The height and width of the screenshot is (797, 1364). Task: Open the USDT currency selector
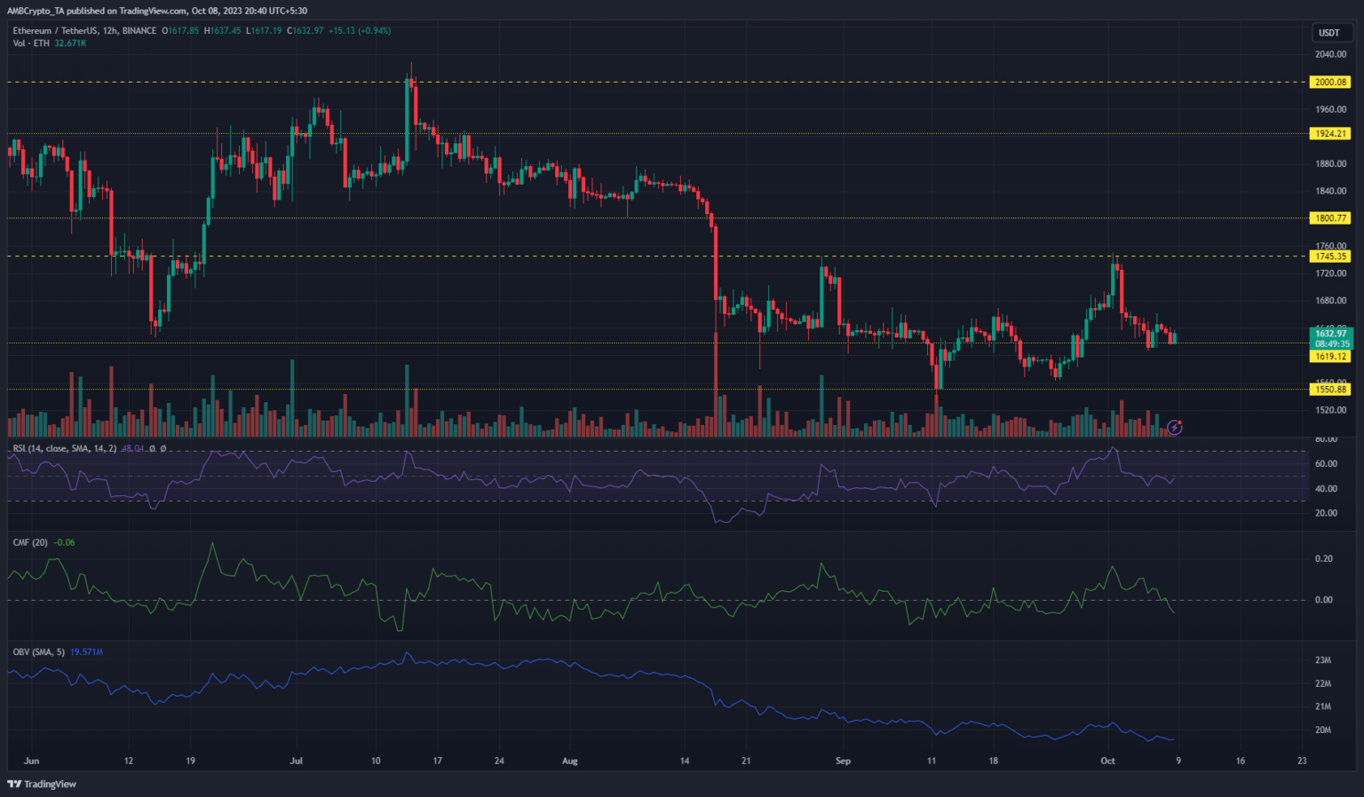coord(1329,33)
